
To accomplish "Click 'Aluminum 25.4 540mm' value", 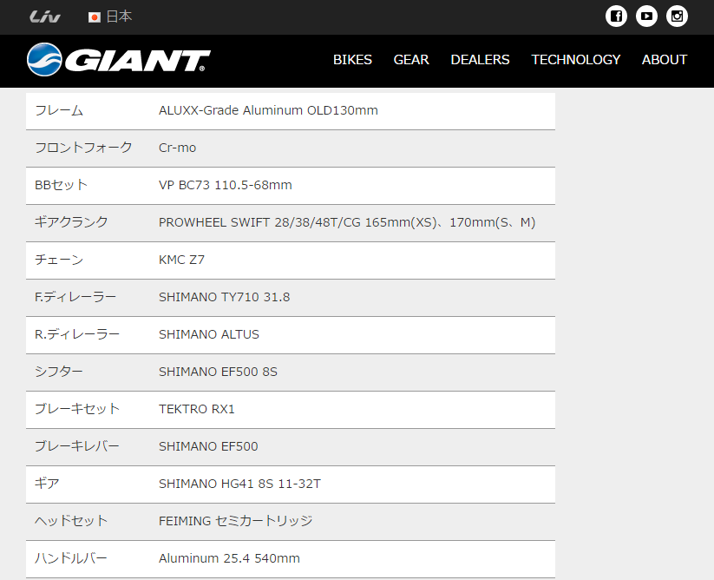I will (x=229, y=558).
